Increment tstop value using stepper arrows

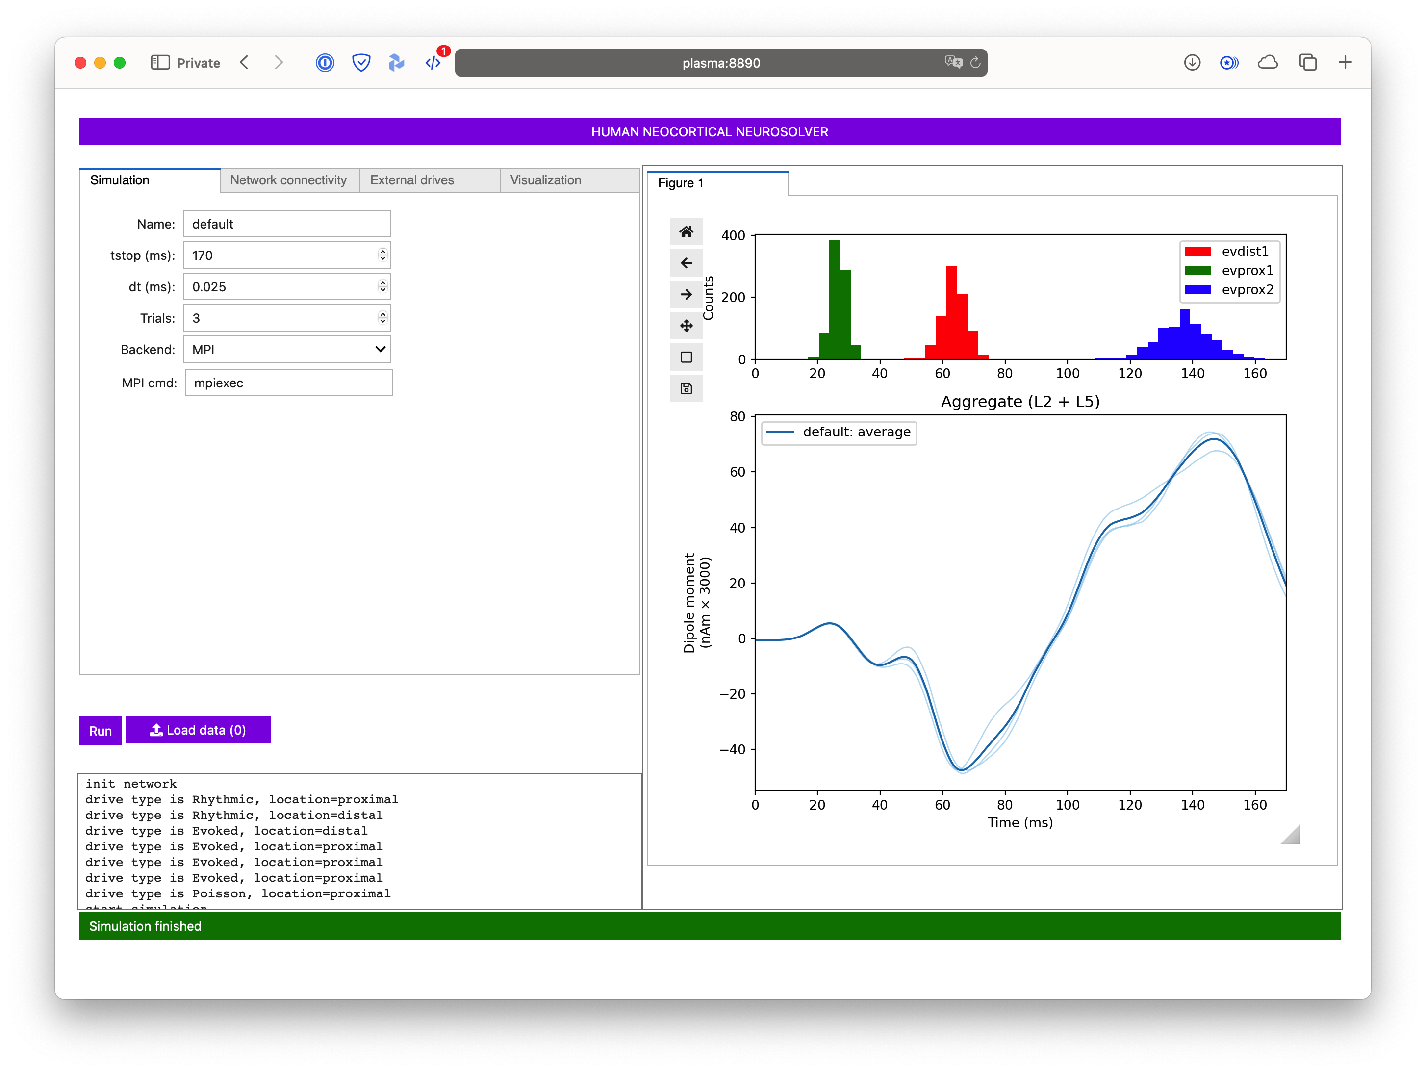point(383,255)
